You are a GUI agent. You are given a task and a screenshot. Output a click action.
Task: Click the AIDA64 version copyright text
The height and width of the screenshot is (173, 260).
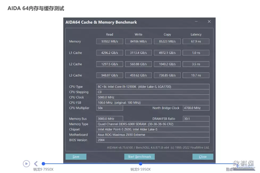click(x=158, y=148)
